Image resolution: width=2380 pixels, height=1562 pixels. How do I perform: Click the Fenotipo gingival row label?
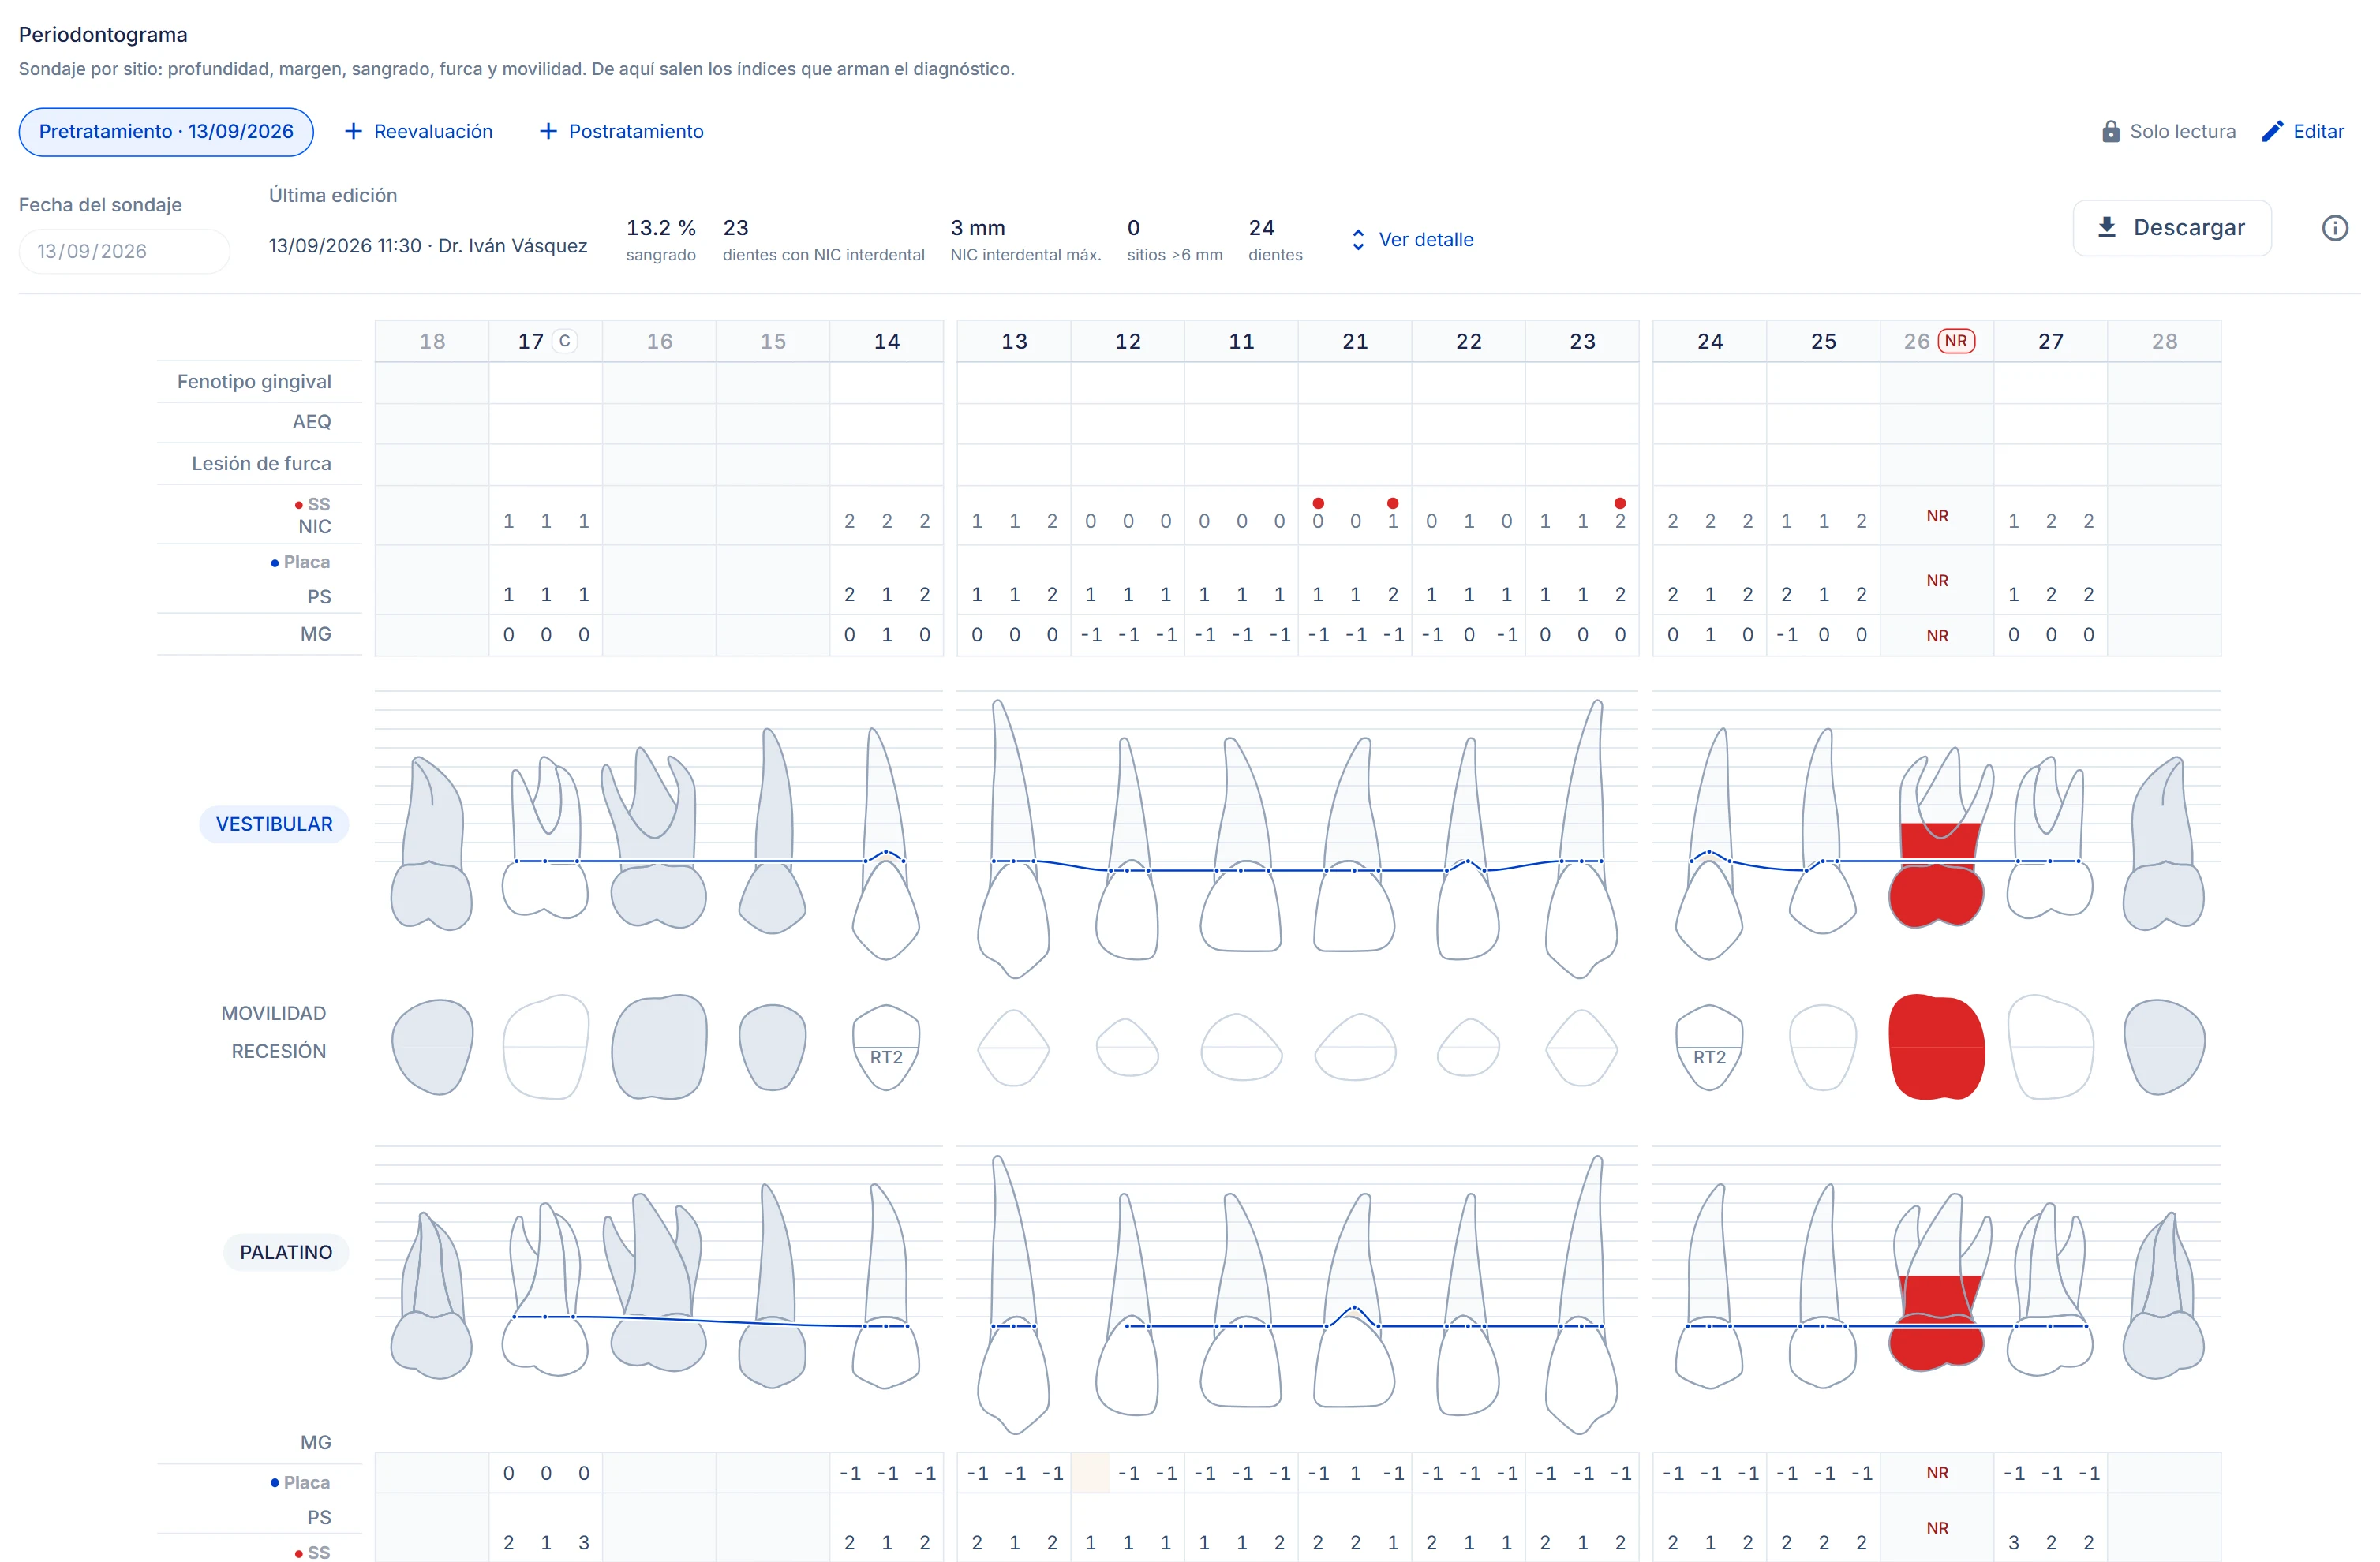(x=254, y=381)
